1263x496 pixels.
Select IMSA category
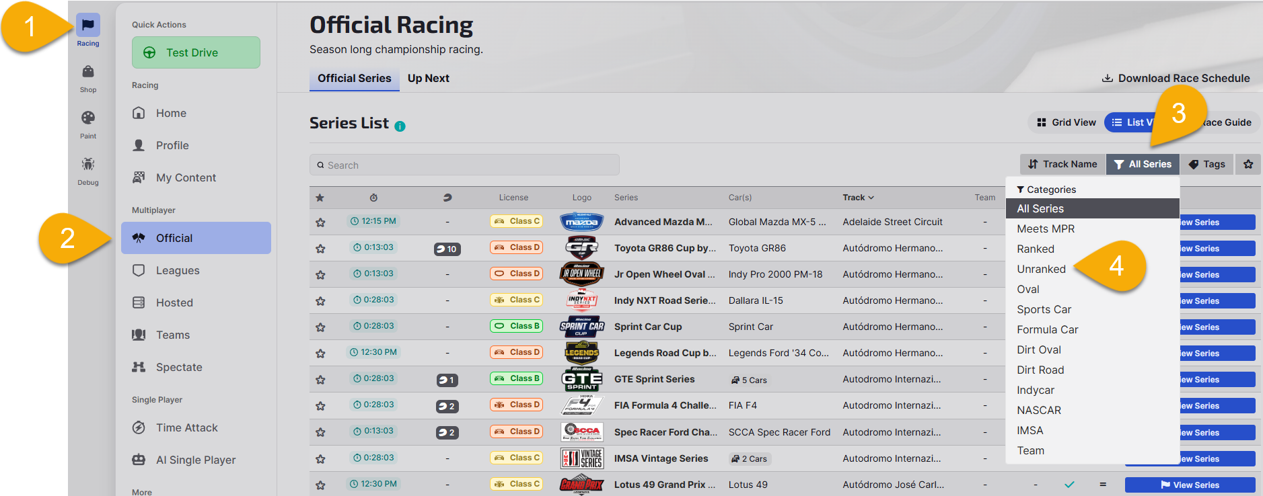tap(1093, 430)
